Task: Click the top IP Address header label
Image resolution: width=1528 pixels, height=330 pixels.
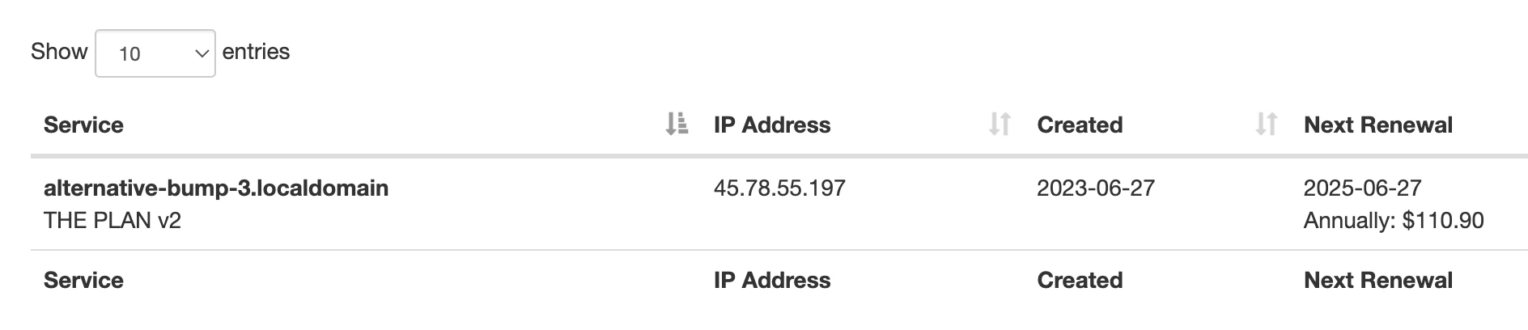Action: point(771,125)
